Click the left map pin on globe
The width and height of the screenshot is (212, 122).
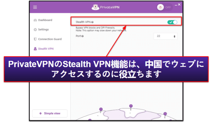click(x=101, y=110)
